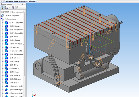Select the 19-23 Стакан component
The width and height of the screenshot is (139, 97).
(14, 76)
